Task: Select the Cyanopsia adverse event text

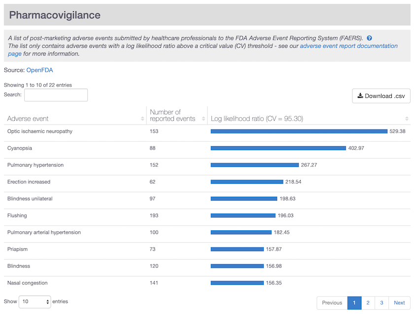Action: 20,148
